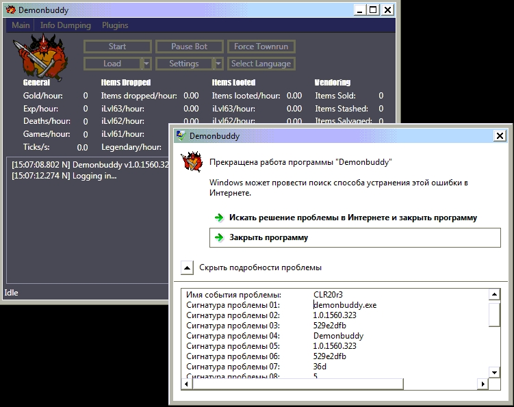Image resolution: width=514 pixels, height=407 pixels.
Task: Click the Demonbuddy main window title bar icon
Action: pos(9,10)
